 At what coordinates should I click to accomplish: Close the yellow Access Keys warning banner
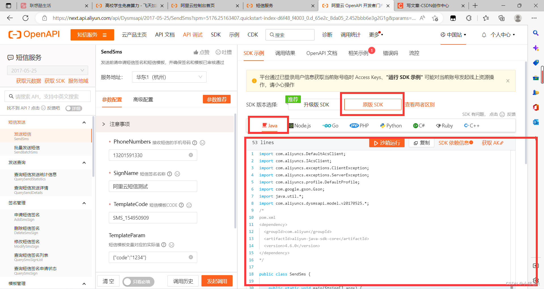point(508,81)
